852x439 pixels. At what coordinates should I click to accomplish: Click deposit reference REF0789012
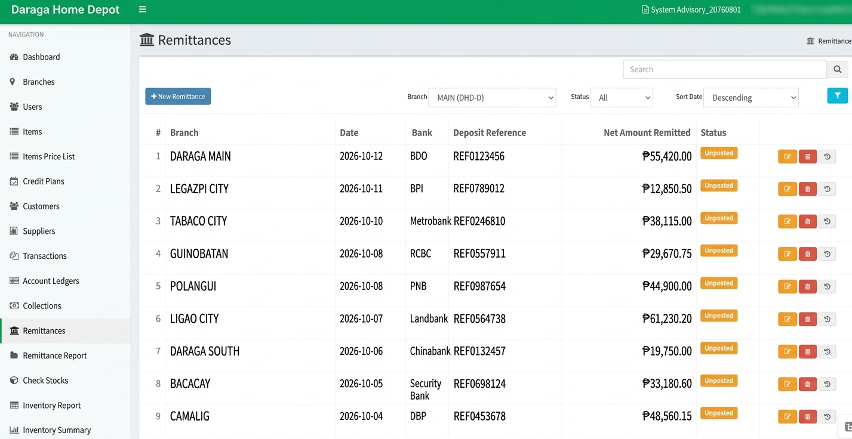(x=479, y=188)
